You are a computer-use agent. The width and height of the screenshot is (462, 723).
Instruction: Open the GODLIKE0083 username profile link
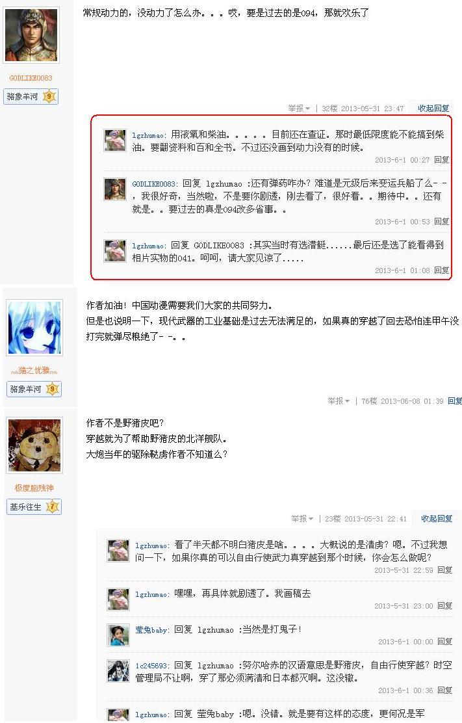click(x=31, y=78)
